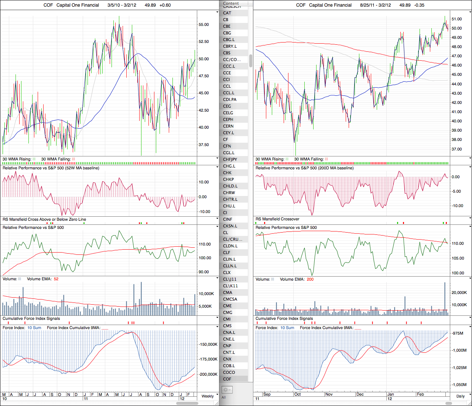The image size is (472, 406).
Task: Click the 30 WMA Falling legend marker, daily
Action: coord(326,159)
